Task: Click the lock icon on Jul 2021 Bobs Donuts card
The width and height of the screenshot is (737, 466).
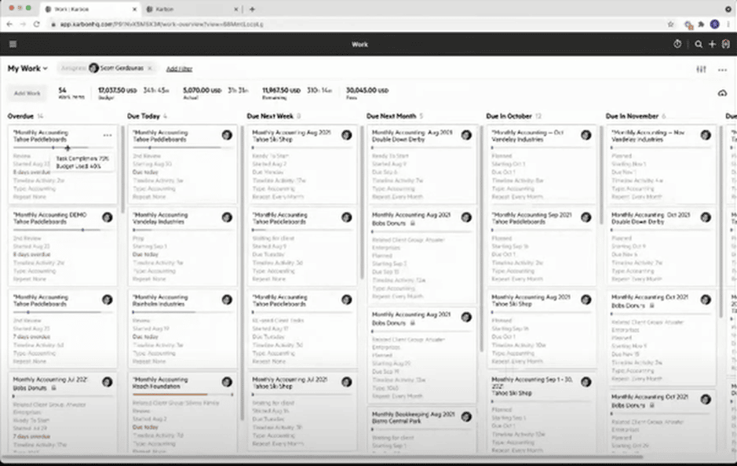Action: pyautogui.click(x=53, y=388)
